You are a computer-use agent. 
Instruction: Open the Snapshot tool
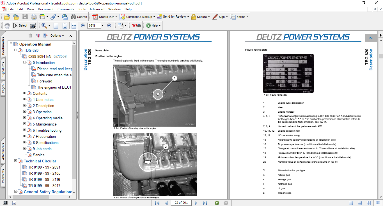[x=33, y=25]
